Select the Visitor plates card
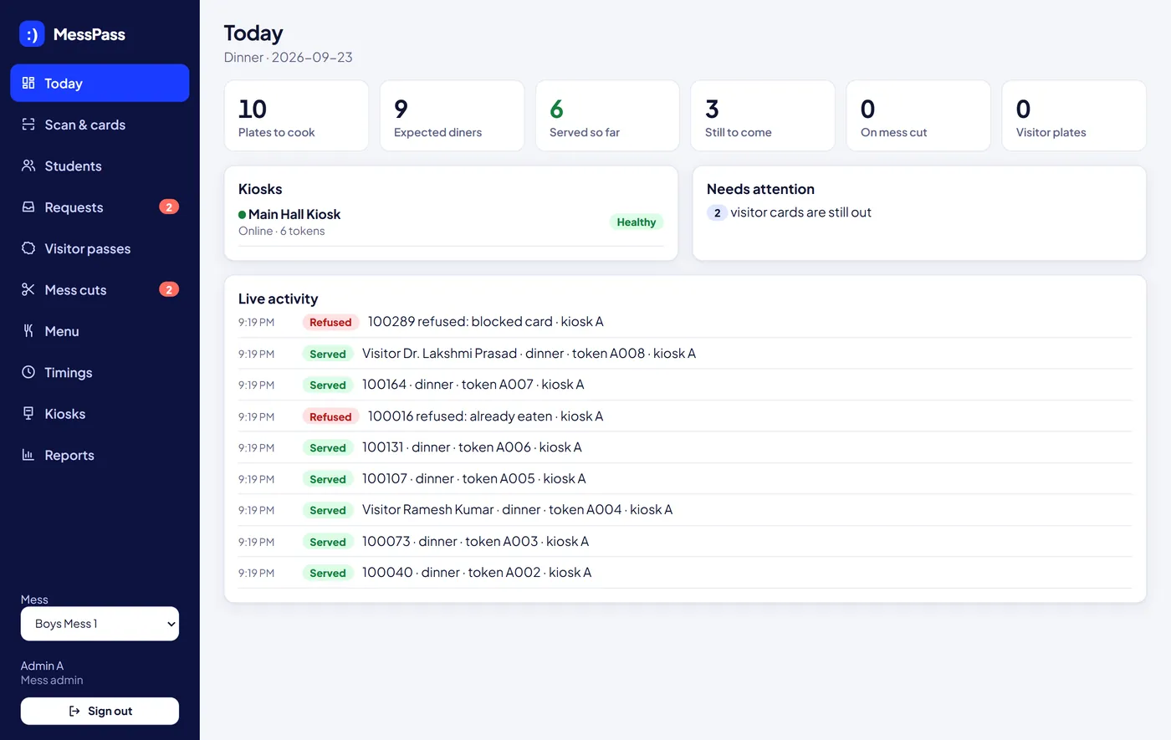 [1074, 116]
